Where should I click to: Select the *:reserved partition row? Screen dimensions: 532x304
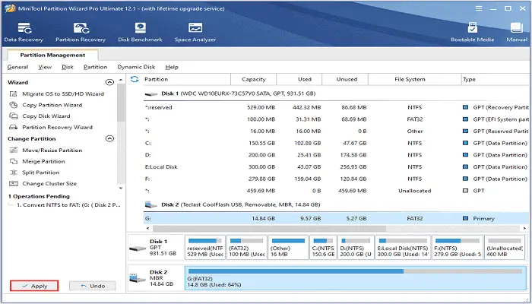[x=336, y=108]
